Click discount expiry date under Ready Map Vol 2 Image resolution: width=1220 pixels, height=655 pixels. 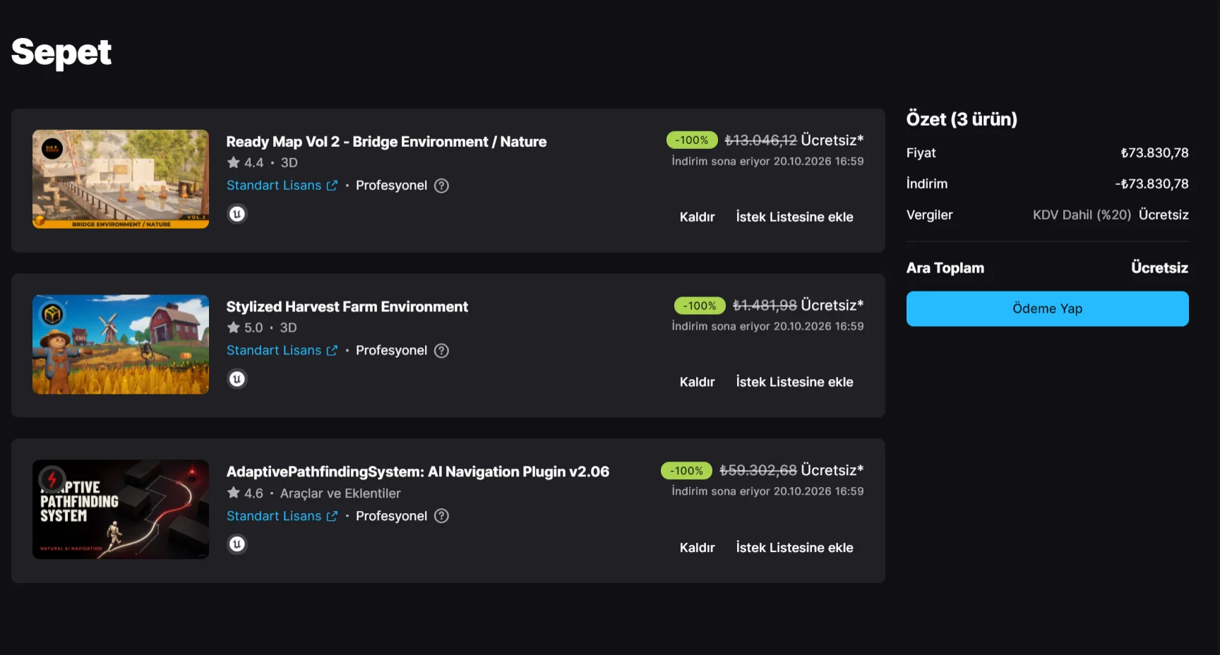[767, 162]
